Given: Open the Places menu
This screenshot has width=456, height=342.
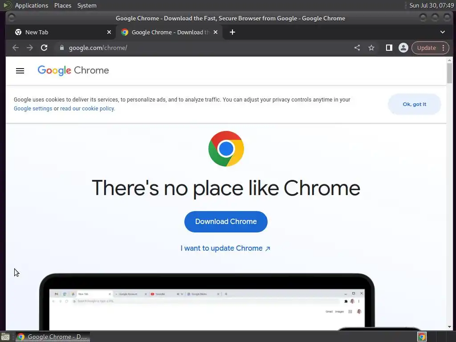Looking at the screenshot, I should pos(63,5).
